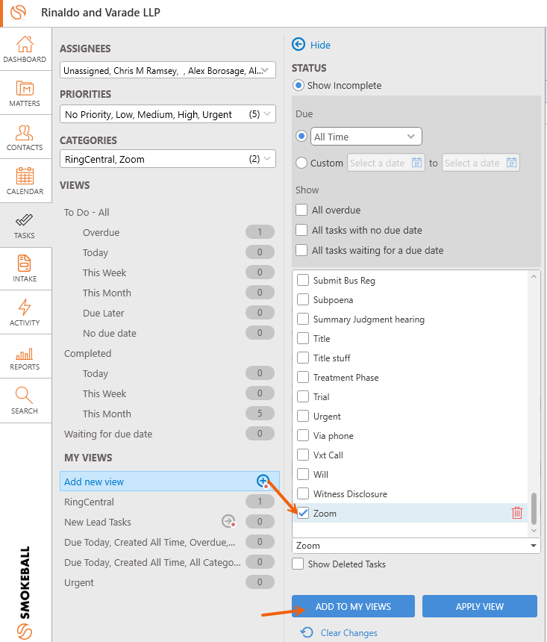The width and height of the screenshot is (547, 642).
Task: Check the Submit Bus Reg checkbox
Action: pos(303,280)
